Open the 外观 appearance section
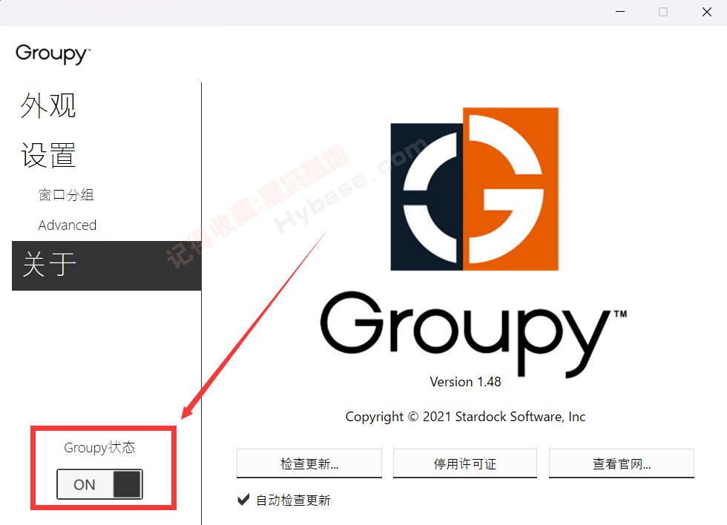 point(48,105)
